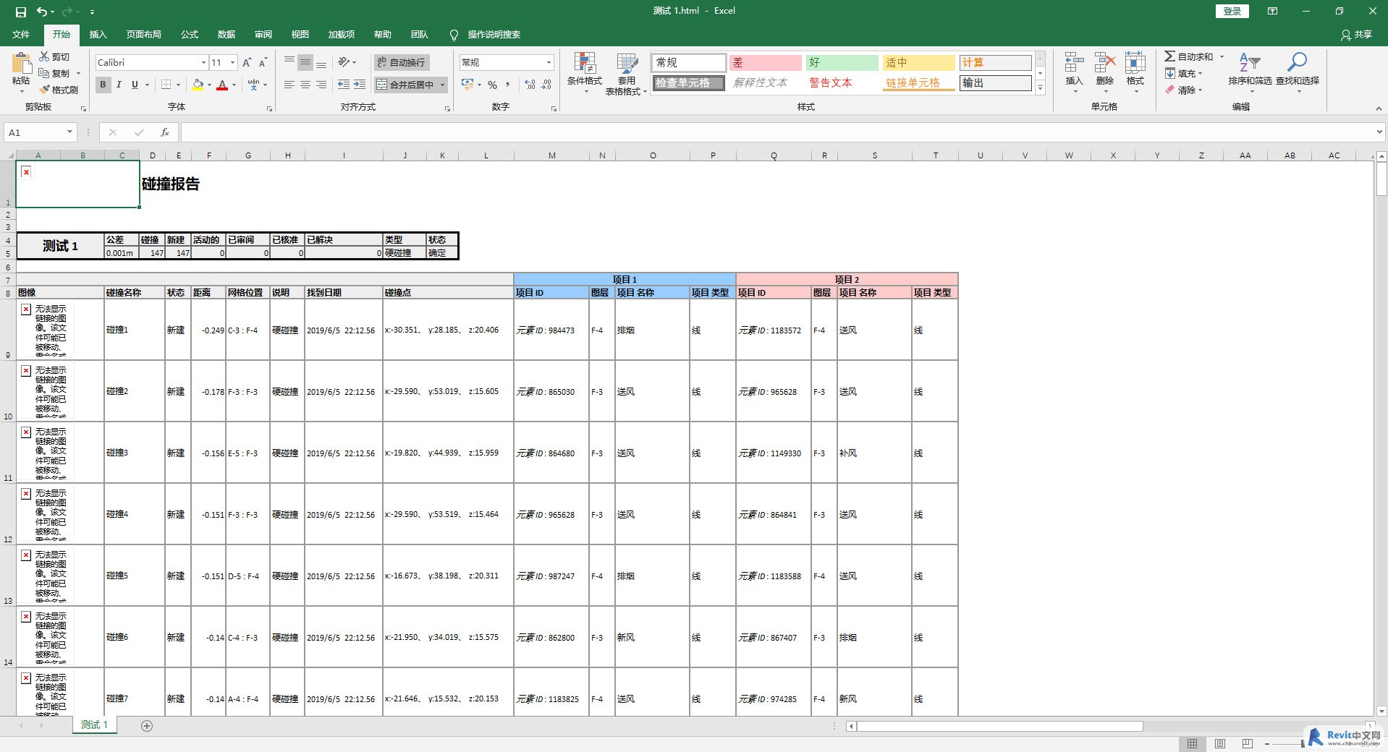Click the percent style icon
This screenshot has height=752, width=1388.
[x=492, y=85]
